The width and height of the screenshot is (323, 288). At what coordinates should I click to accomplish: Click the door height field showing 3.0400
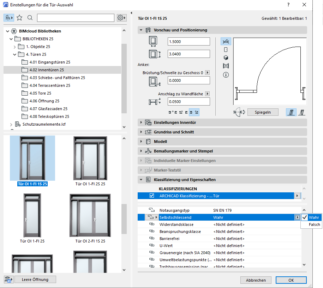(189, 54)
